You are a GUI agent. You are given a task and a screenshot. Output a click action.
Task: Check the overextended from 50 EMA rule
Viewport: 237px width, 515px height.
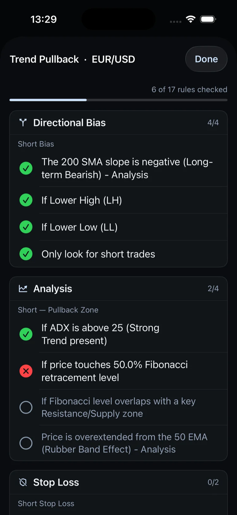click(26, 443)
